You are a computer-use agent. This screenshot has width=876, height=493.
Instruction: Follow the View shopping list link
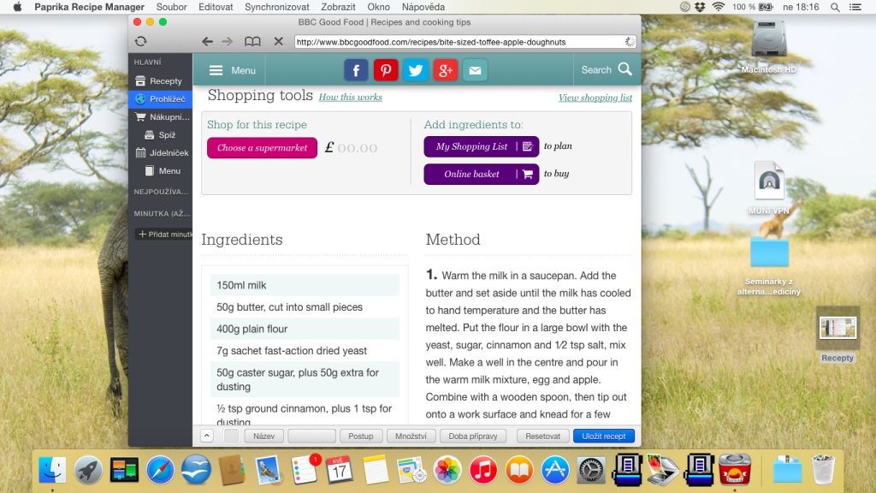595,98
